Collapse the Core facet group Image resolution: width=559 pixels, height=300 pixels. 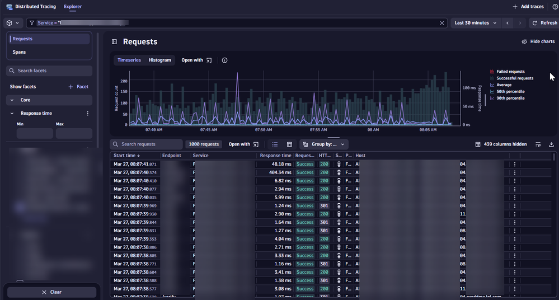(x=12, y=100)
